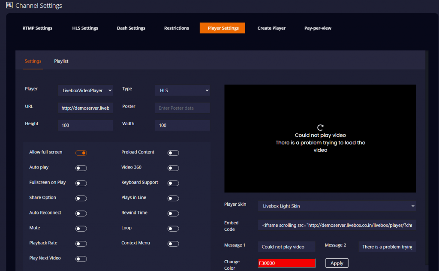The width and height of the screenshot is (439, 271).
Task: Switch to the HLS Settings tab
Action: pos(85,28)
